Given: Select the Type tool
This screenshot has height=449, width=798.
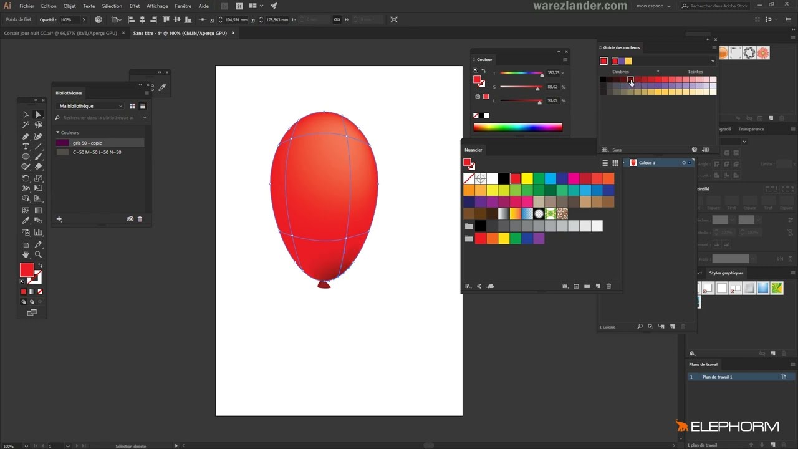Looking at the screenshot, I should (x=26, y=147).
